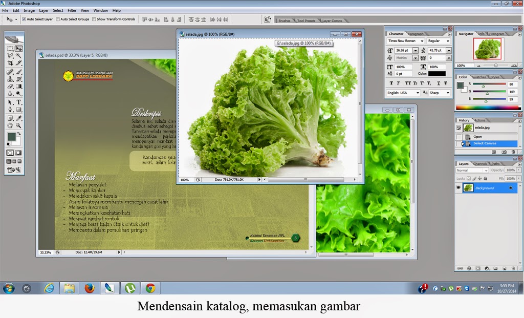Select the Eyedropper tool
524x318 pixels.
(19, 118)
